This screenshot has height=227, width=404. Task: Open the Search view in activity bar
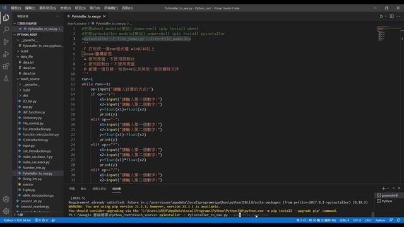point(6,30)
